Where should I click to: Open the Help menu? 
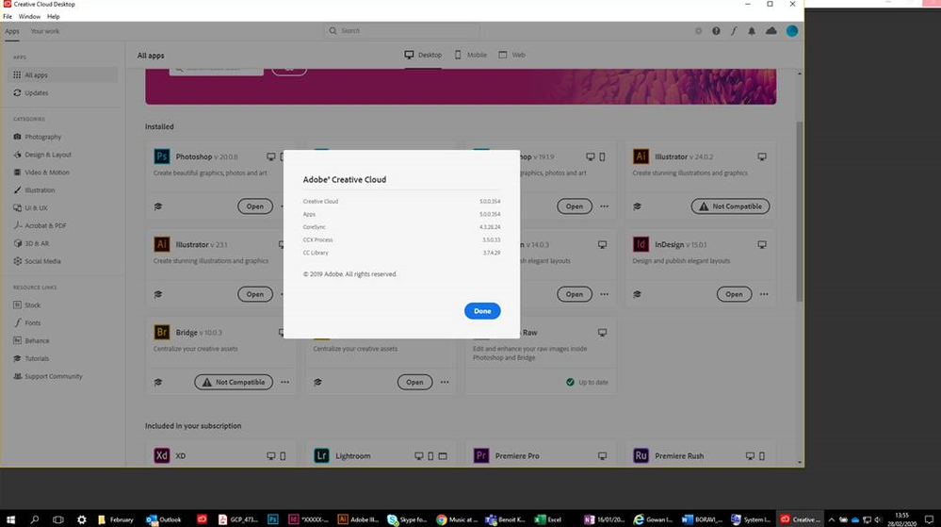click(54, 16)
